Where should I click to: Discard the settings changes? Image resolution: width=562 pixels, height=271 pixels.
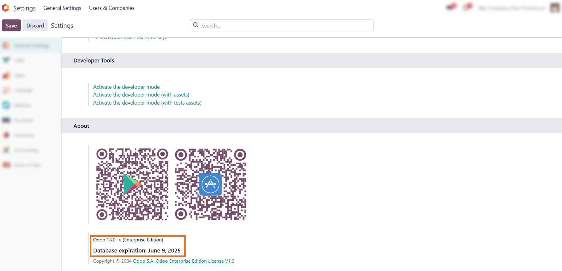35,25
